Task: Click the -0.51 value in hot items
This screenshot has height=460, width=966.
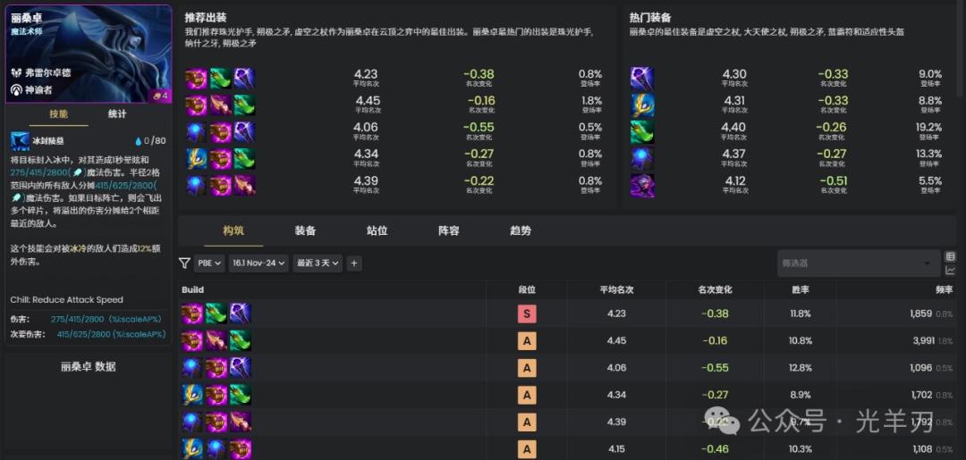Action: pos(832,180)
